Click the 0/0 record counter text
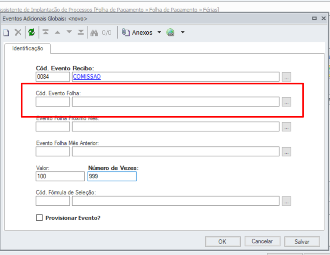Image resolution: width=330 pixels, height=255 pixels. pos(107,33)
